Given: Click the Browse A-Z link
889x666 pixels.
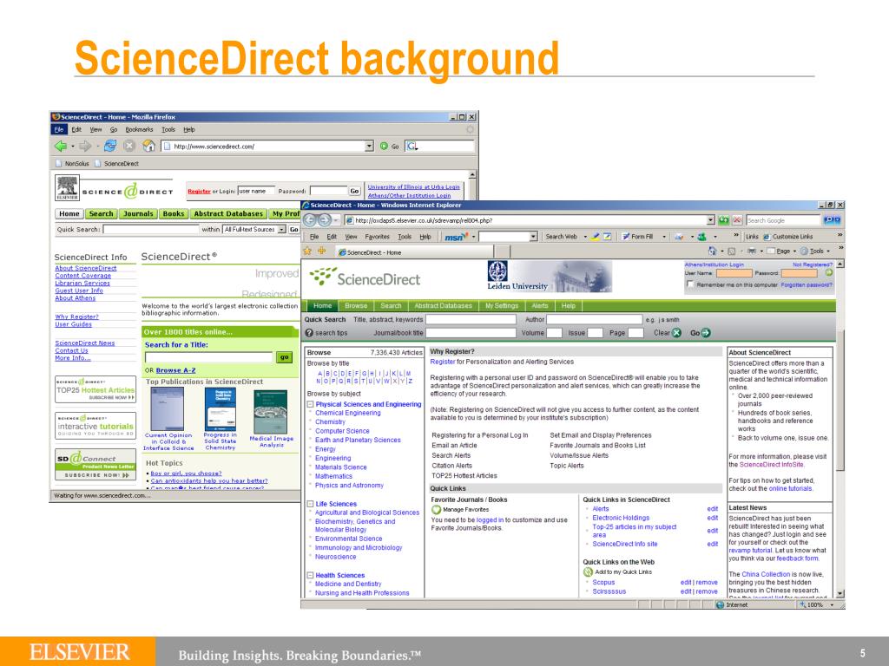Looking at the screenshot, I should click(175, 370).
